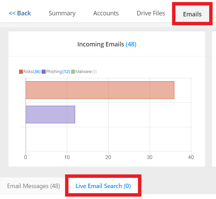Select the Emails tab

[x=192, y=14]
